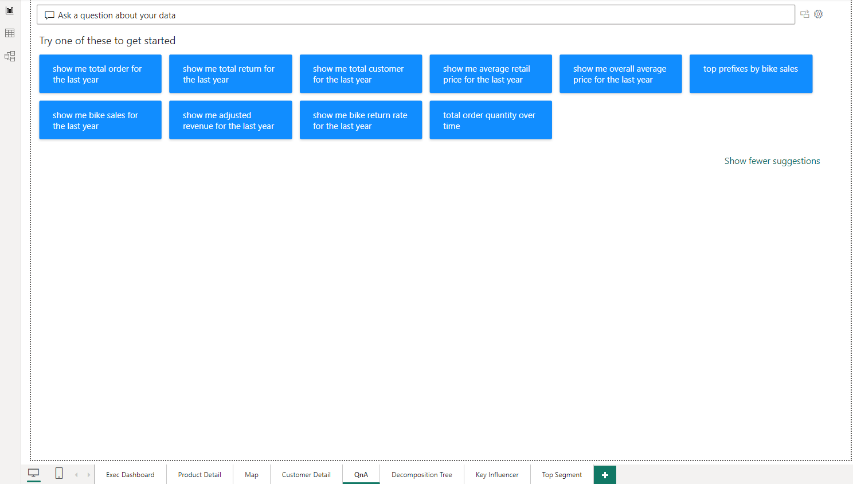Click the Q&A settings gear icon

click(819, 14)
